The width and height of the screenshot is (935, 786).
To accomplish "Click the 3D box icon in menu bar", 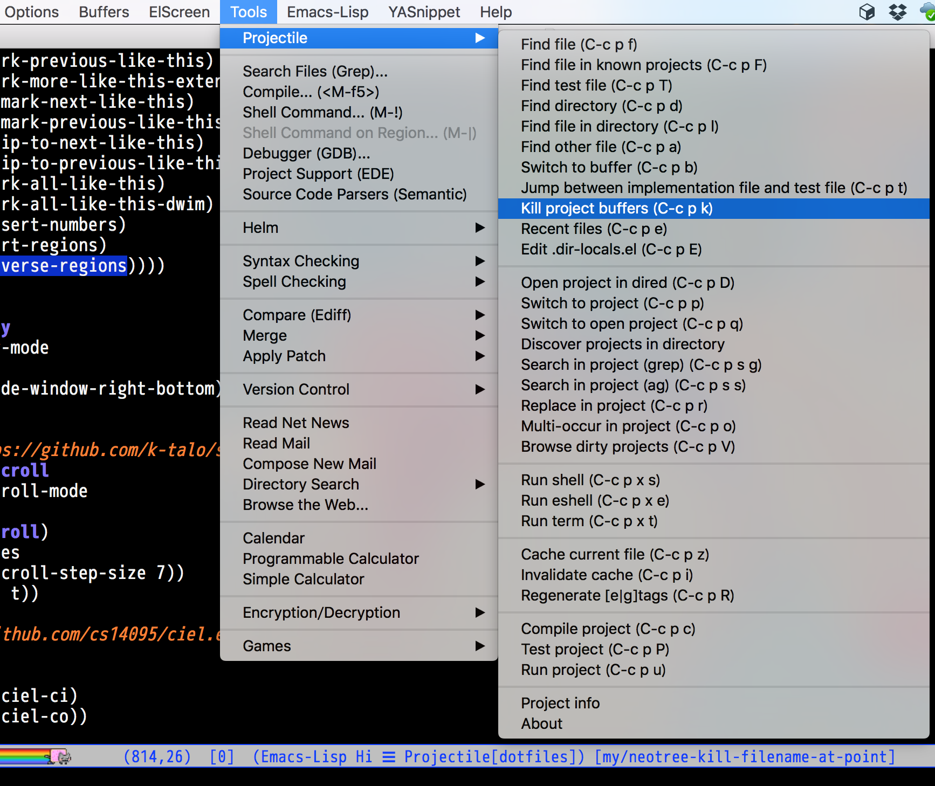I will pyautogui.click(x=867, y=12).
